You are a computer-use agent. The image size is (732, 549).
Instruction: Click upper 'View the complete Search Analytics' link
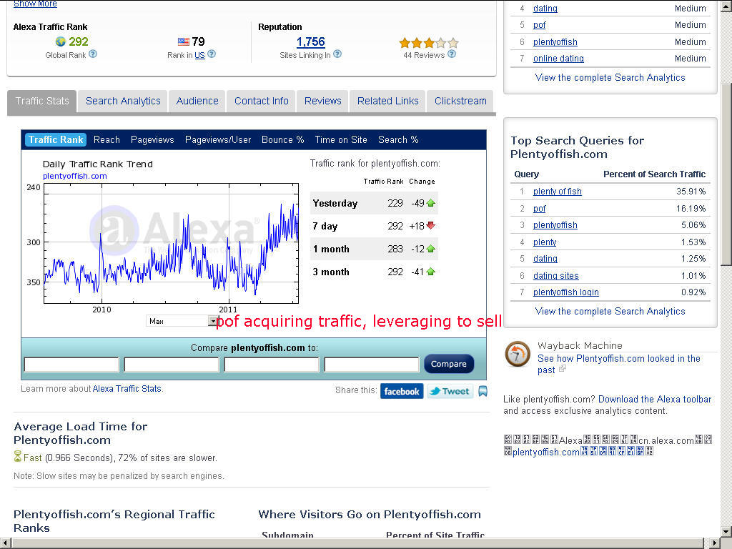(x=610, y=77)
